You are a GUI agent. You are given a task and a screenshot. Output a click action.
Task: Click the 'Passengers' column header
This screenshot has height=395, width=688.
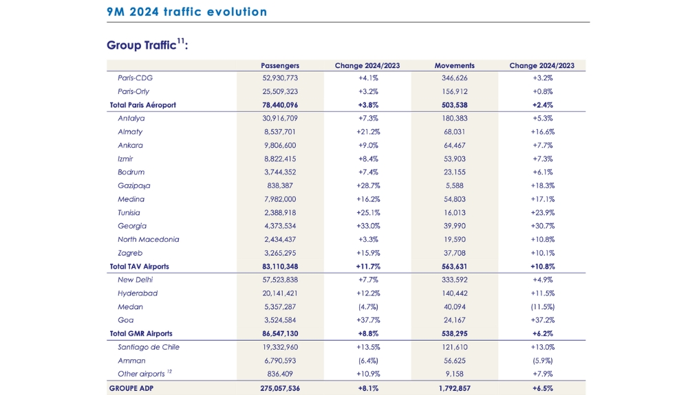(x=280, y=66)
